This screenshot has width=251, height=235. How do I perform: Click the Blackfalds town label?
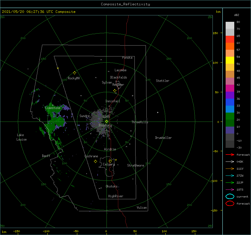tap(119, 77)
